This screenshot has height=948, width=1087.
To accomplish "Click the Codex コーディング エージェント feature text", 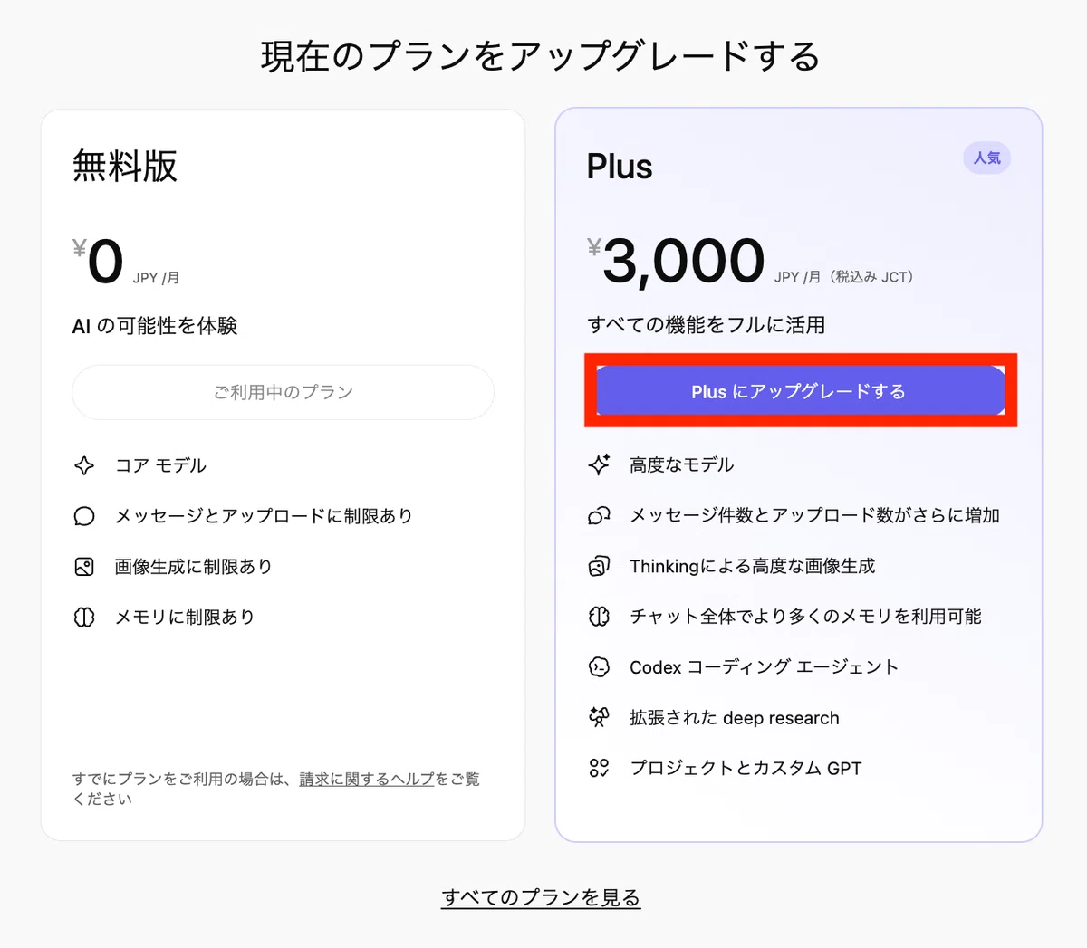I will [x=764, y=667].
